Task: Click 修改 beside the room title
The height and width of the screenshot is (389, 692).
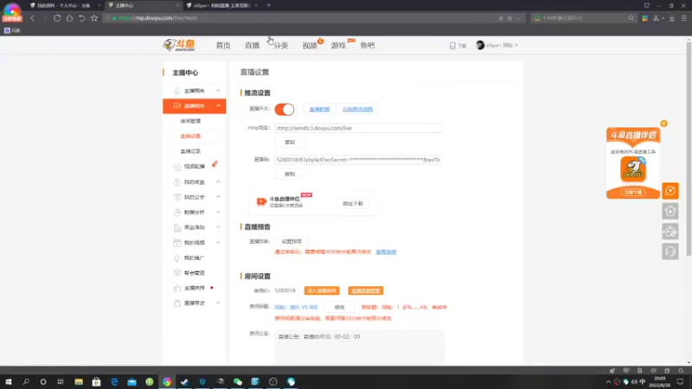Action: tap(339, 307)
